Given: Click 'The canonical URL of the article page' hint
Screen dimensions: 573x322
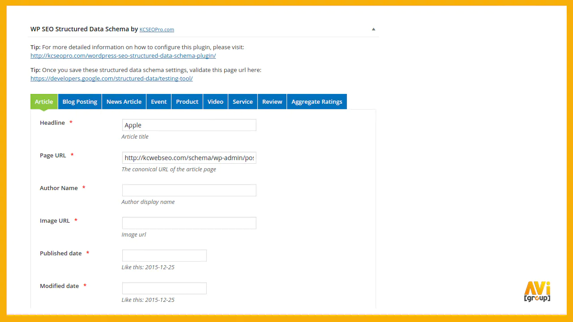Looking at the screenshot, I should point(169,169).
